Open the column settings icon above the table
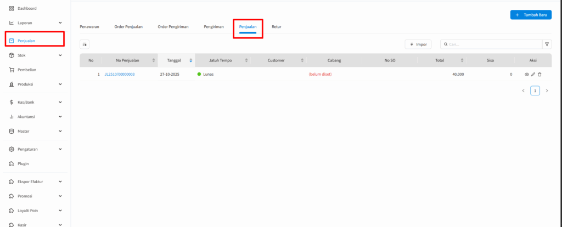This screenshot has height=227, width=562. point(85,44)
